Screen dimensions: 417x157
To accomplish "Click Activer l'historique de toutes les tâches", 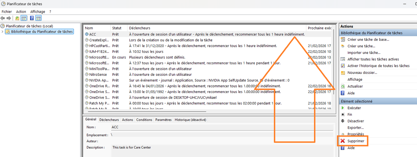I will [x=379, y=66].
